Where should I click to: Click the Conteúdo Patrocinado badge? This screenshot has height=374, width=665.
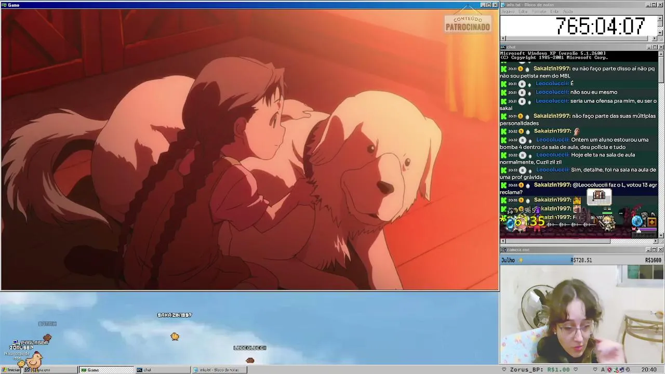point(468,23)
